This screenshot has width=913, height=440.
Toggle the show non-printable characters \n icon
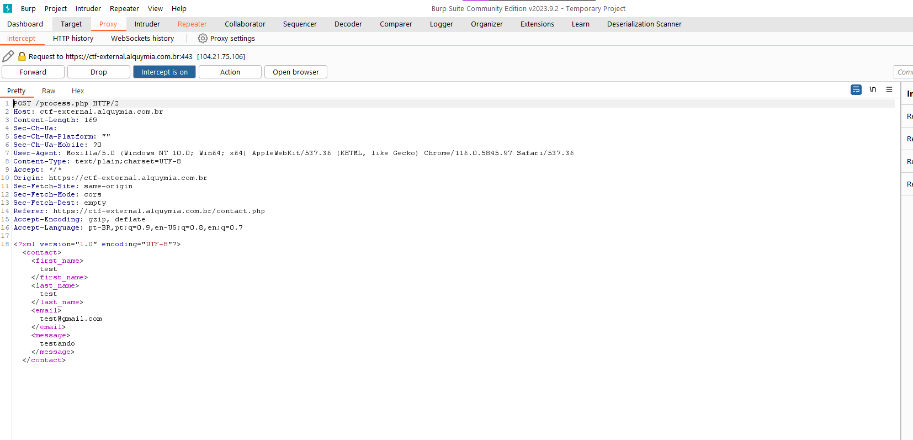point(873,89)
